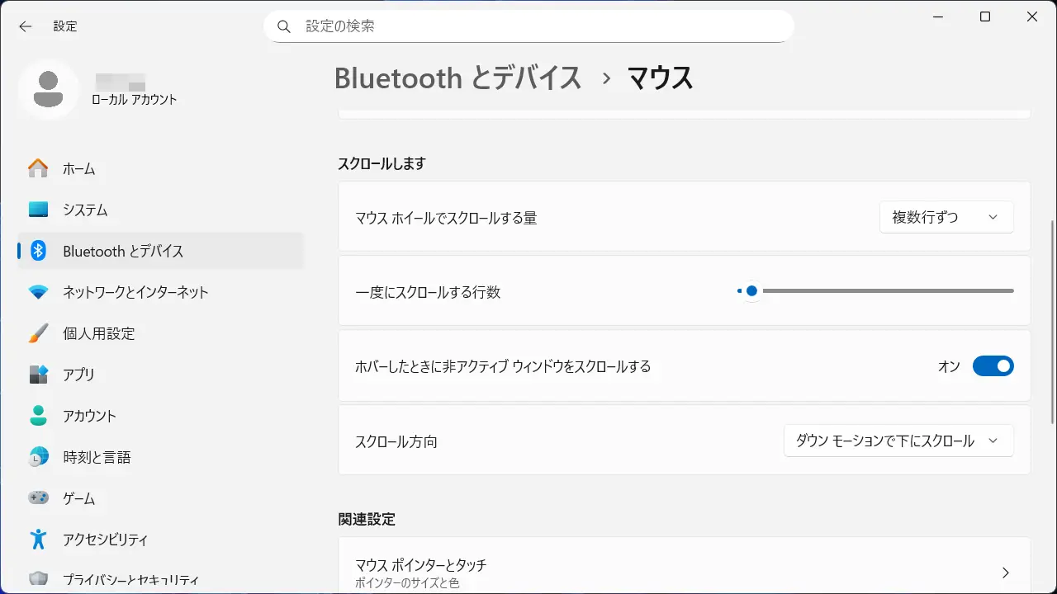Click the settings search (設定の検索) field
Screen dimensions: 1057x594
tap(528, 26)
